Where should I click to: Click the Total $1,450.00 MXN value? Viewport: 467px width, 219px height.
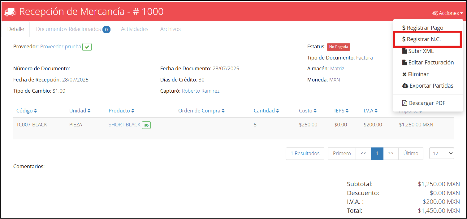[x=439, y=211]
